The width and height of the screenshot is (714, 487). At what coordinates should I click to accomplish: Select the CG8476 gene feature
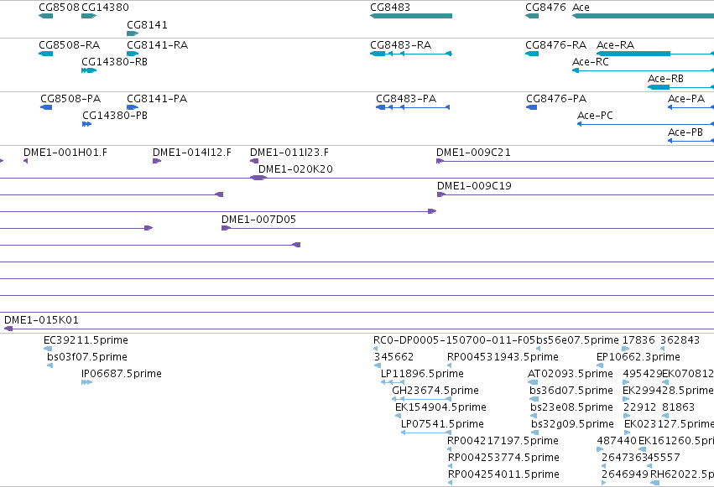pyautogui.click(x=532, y=16)
